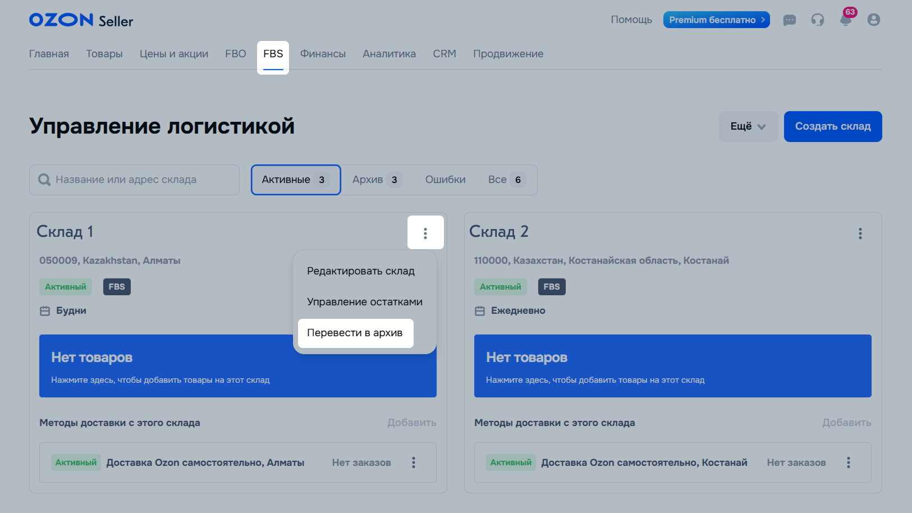Open the Продвижение tab

pos(508,54)
